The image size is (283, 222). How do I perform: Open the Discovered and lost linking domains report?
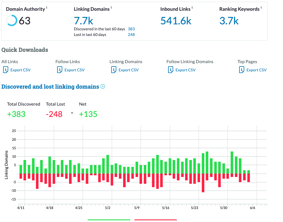point(50,87)
